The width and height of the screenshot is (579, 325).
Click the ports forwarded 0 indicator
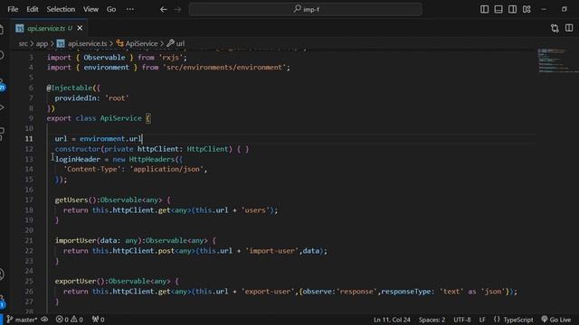[x=99, y=320]
